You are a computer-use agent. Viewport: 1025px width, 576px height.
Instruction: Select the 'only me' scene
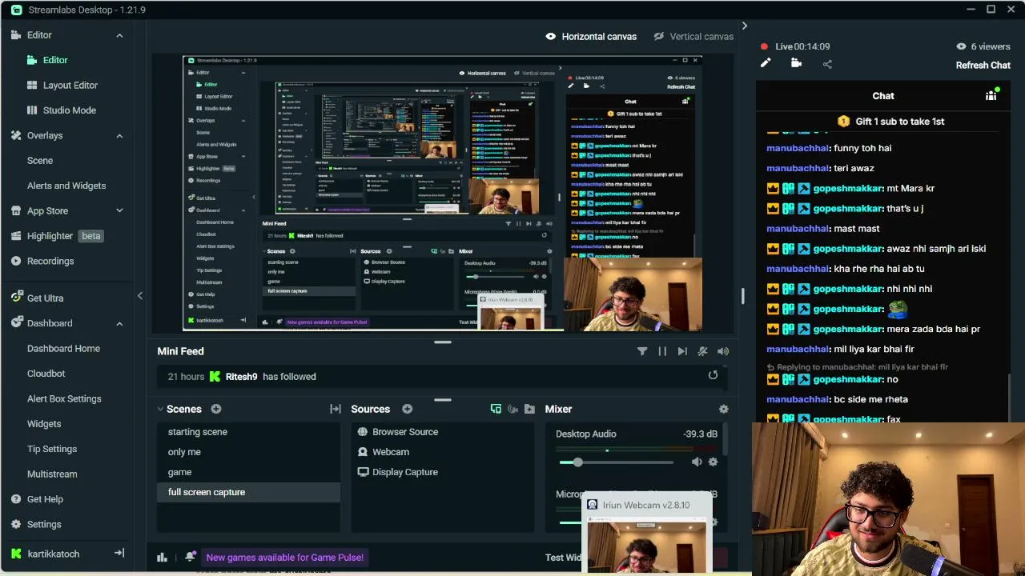(249, 452)
